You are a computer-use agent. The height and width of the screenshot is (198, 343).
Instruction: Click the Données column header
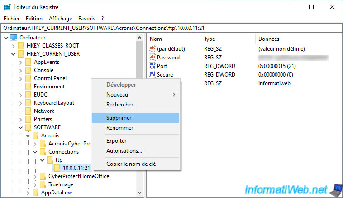pos(297,39)
